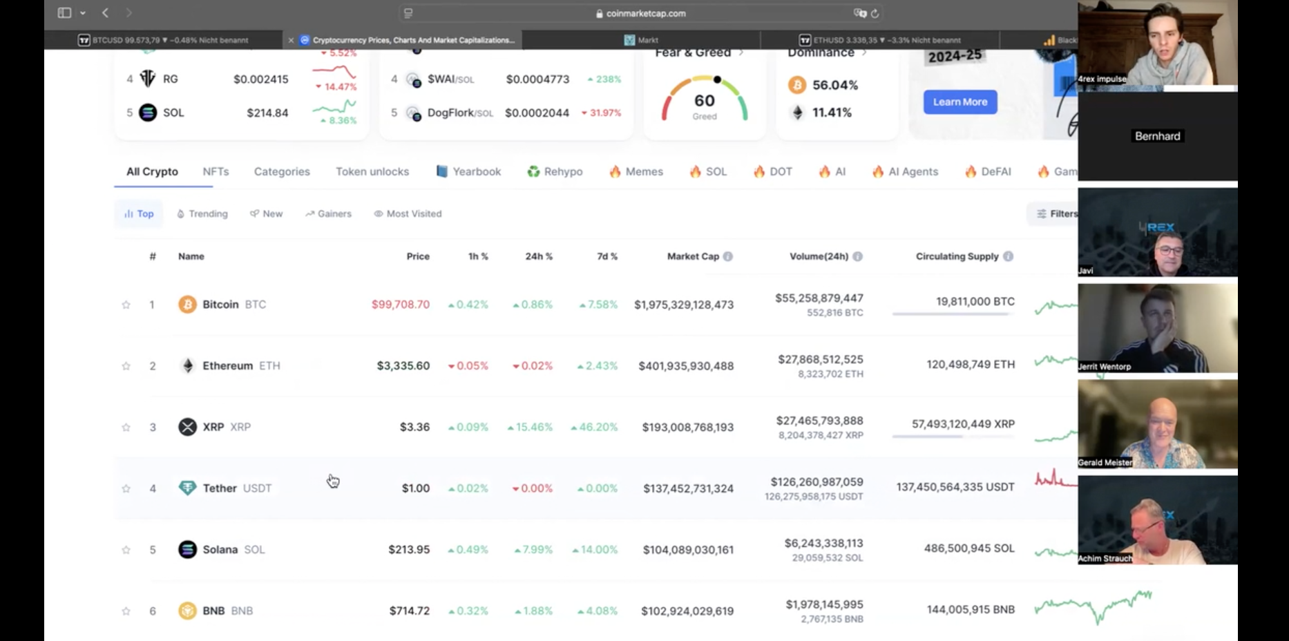Click the Bitcoin dominance icon

tap(797, 85)
